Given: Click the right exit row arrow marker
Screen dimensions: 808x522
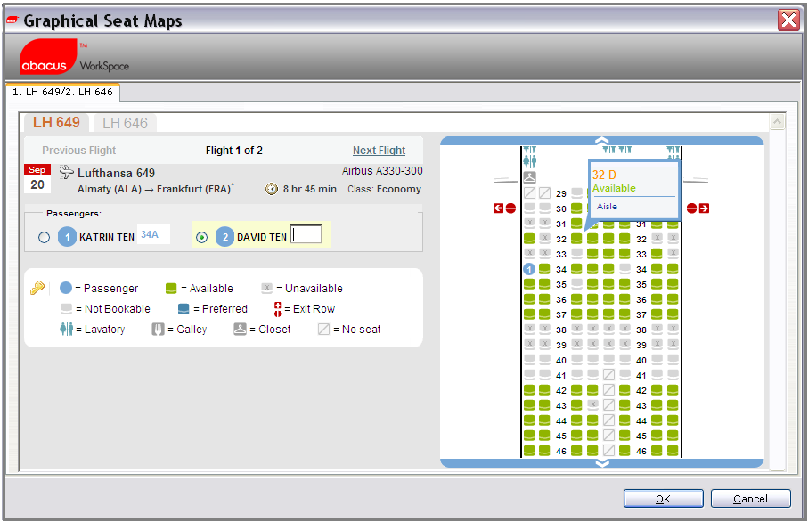Looking at the screenshot, I should 705,208.
